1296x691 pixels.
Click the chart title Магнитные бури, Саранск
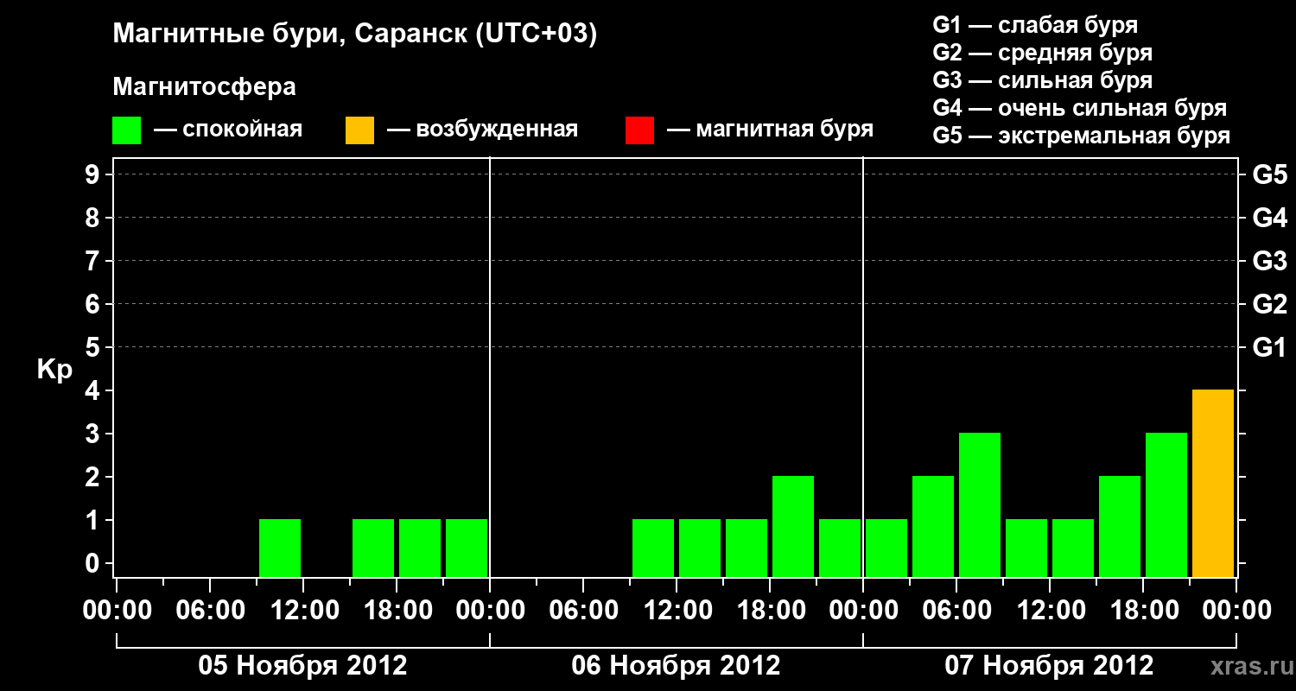point(355,35)
